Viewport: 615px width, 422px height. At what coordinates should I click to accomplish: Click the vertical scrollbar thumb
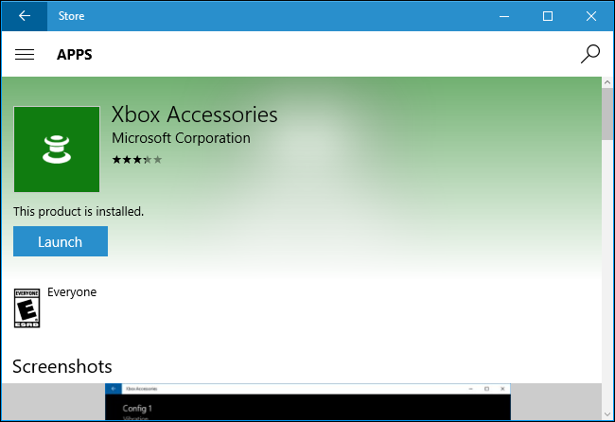607,114
